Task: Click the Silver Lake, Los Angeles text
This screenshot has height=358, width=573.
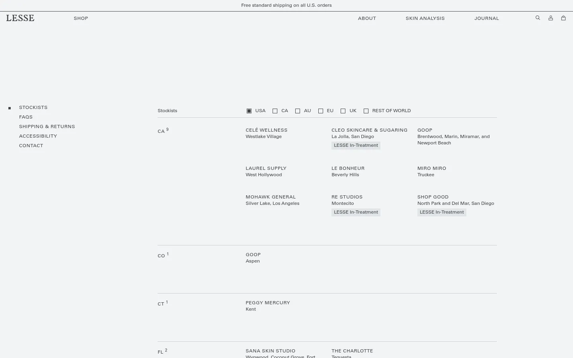Action: click(273, 203)
